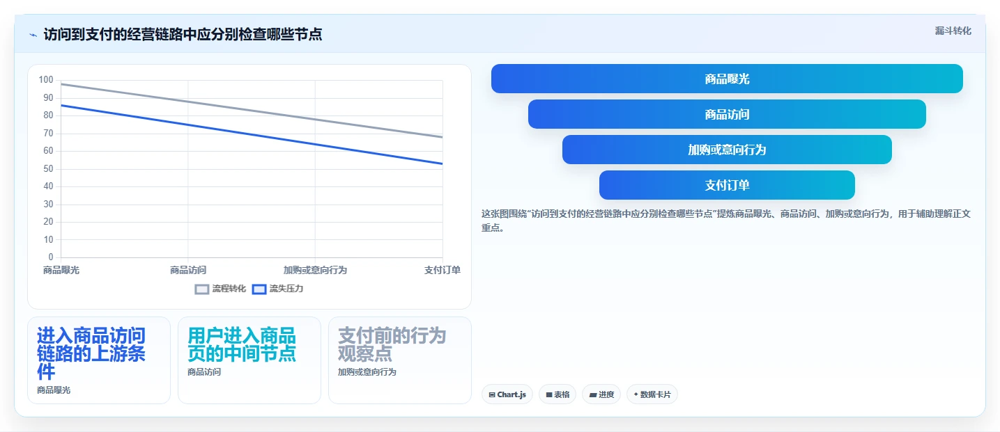Image resolution: width=1000 pixels, height=432 pixels.
Task: Click the 漏斗转化 label in the header
Action: pyautogui.click(x=953, y=31)
